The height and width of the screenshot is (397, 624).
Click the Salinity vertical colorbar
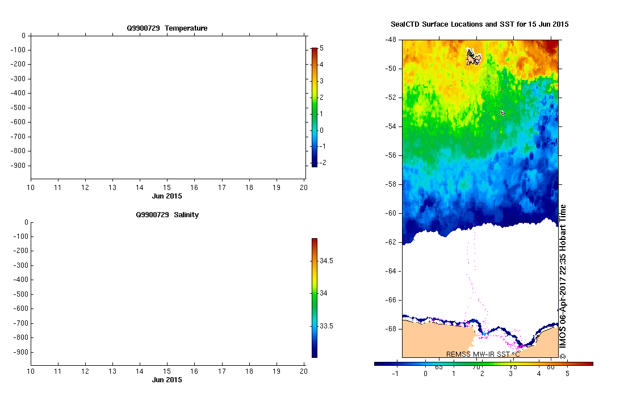point(315,298)
